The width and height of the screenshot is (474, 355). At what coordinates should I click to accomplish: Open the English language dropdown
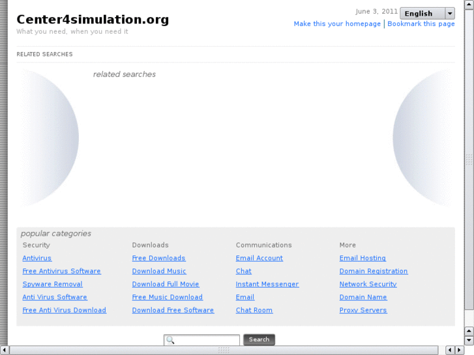tap(427, 13)
